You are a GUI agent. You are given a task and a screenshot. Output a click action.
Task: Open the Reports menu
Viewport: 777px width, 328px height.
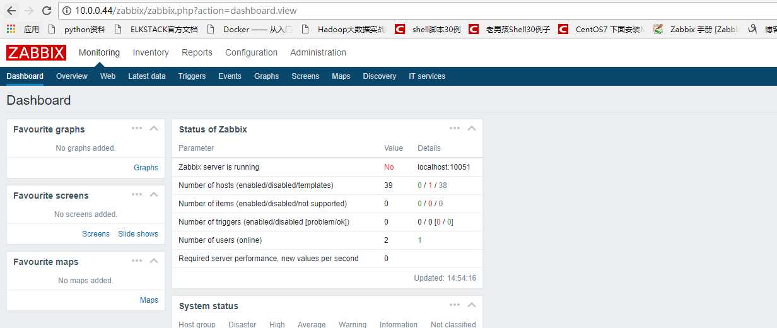(197, 52)
